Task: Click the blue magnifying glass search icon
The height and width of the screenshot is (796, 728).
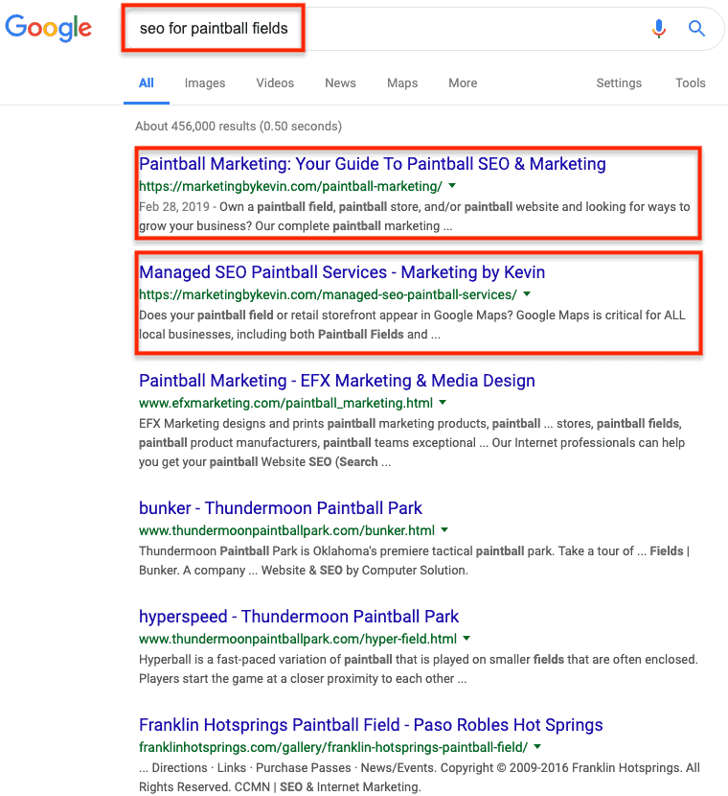Action: click(x=696, y=29)
